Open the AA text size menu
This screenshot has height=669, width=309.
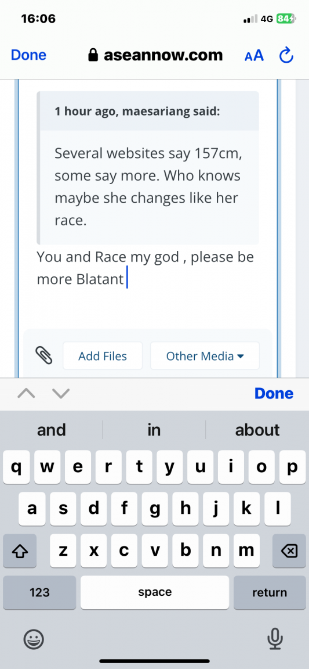[254, 56]
